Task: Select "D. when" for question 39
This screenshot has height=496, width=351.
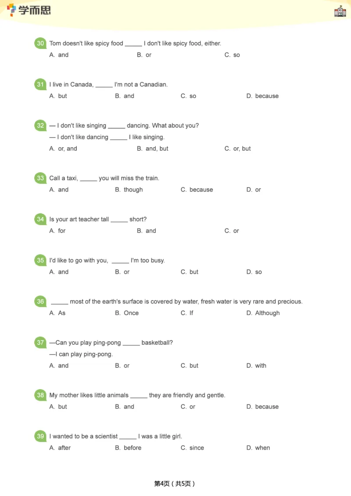Action: pos(258,448)
